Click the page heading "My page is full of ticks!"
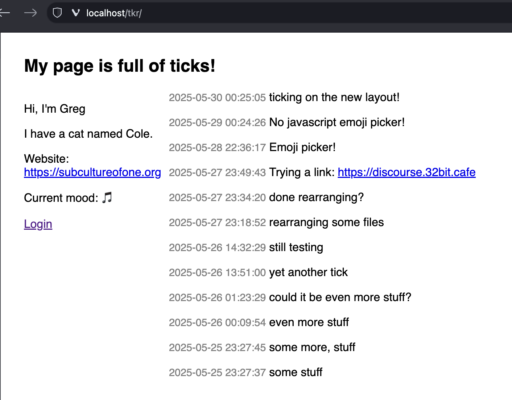The height and width of the screenshot is (400, 512). (120, 66)
